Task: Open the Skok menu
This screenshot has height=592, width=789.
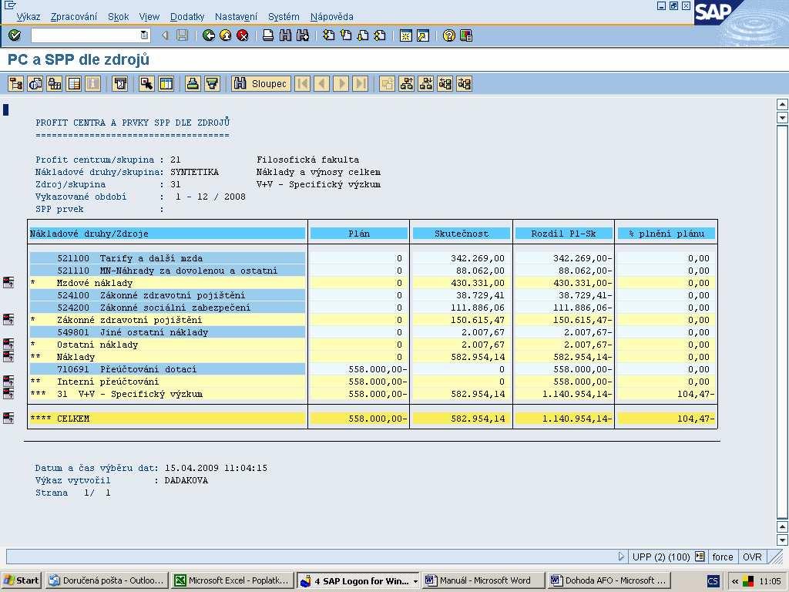Action: 118,17
